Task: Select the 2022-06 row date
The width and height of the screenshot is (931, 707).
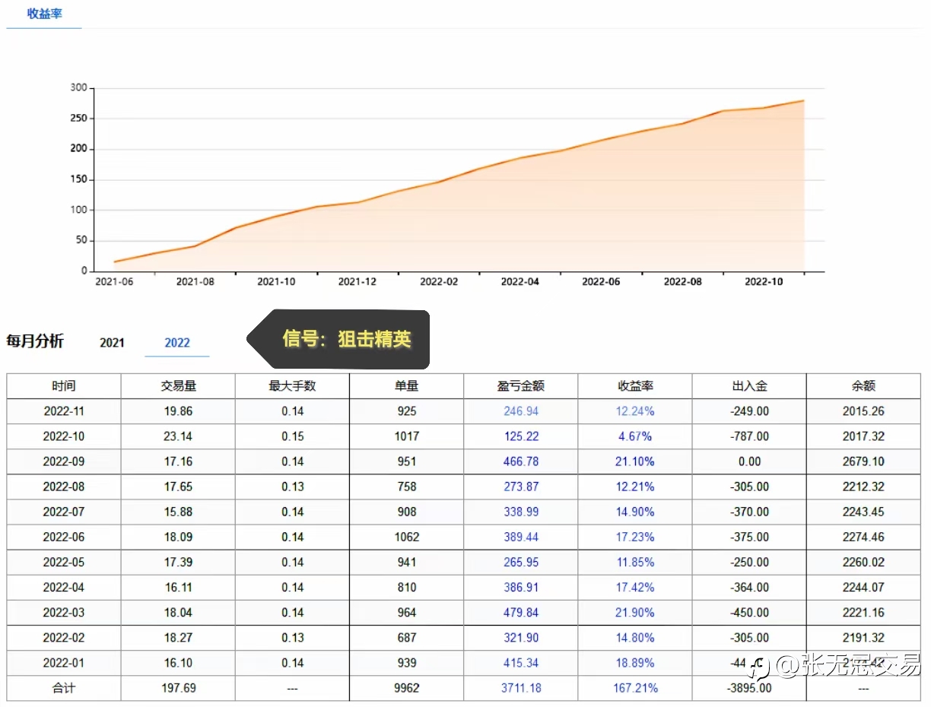Action: pos(64,537)
